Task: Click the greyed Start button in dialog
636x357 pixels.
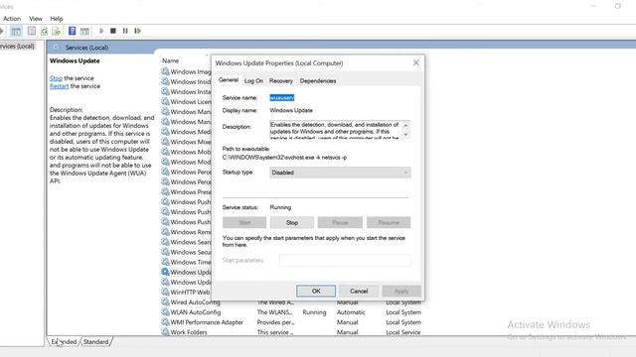Action: coord(244,222)
